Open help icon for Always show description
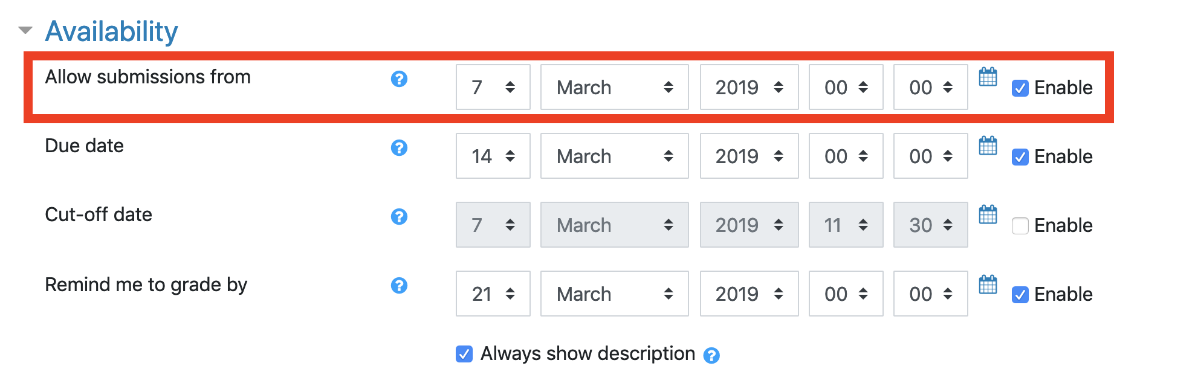The image size is (1198, 389). click(x=711, y=356)
